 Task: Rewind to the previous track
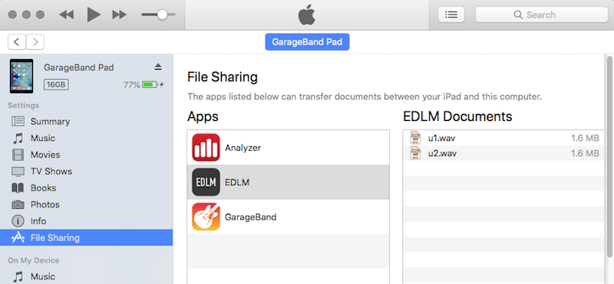(x=67, y=15)
